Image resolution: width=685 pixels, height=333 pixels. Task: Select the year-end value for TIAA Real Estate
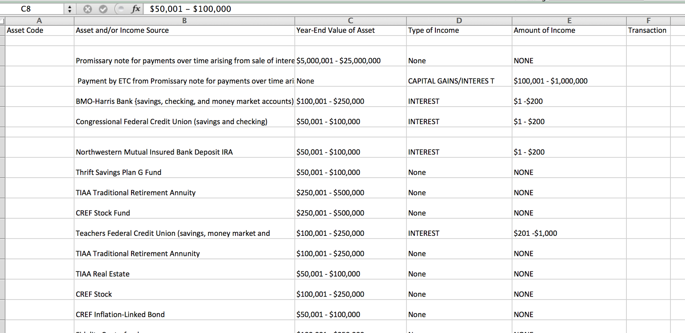point(351,269)
